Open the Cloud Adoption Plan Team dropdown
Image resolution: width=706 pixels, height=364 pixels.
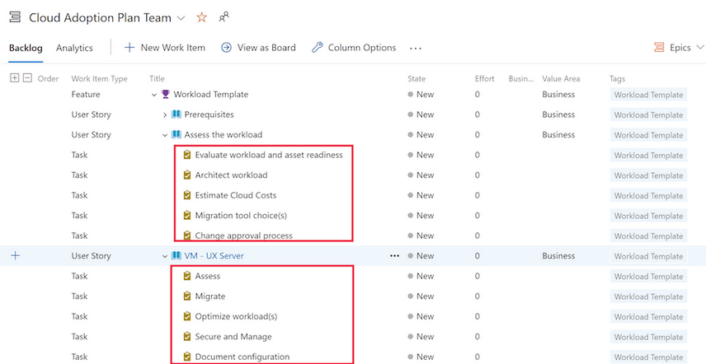coord(181,18)
